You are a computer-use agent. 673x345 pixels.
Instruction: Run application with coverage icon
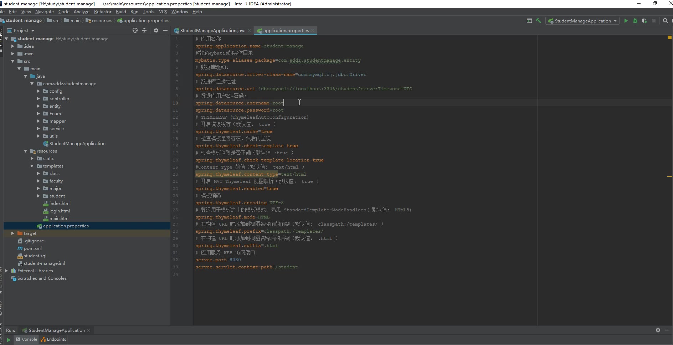644,21
